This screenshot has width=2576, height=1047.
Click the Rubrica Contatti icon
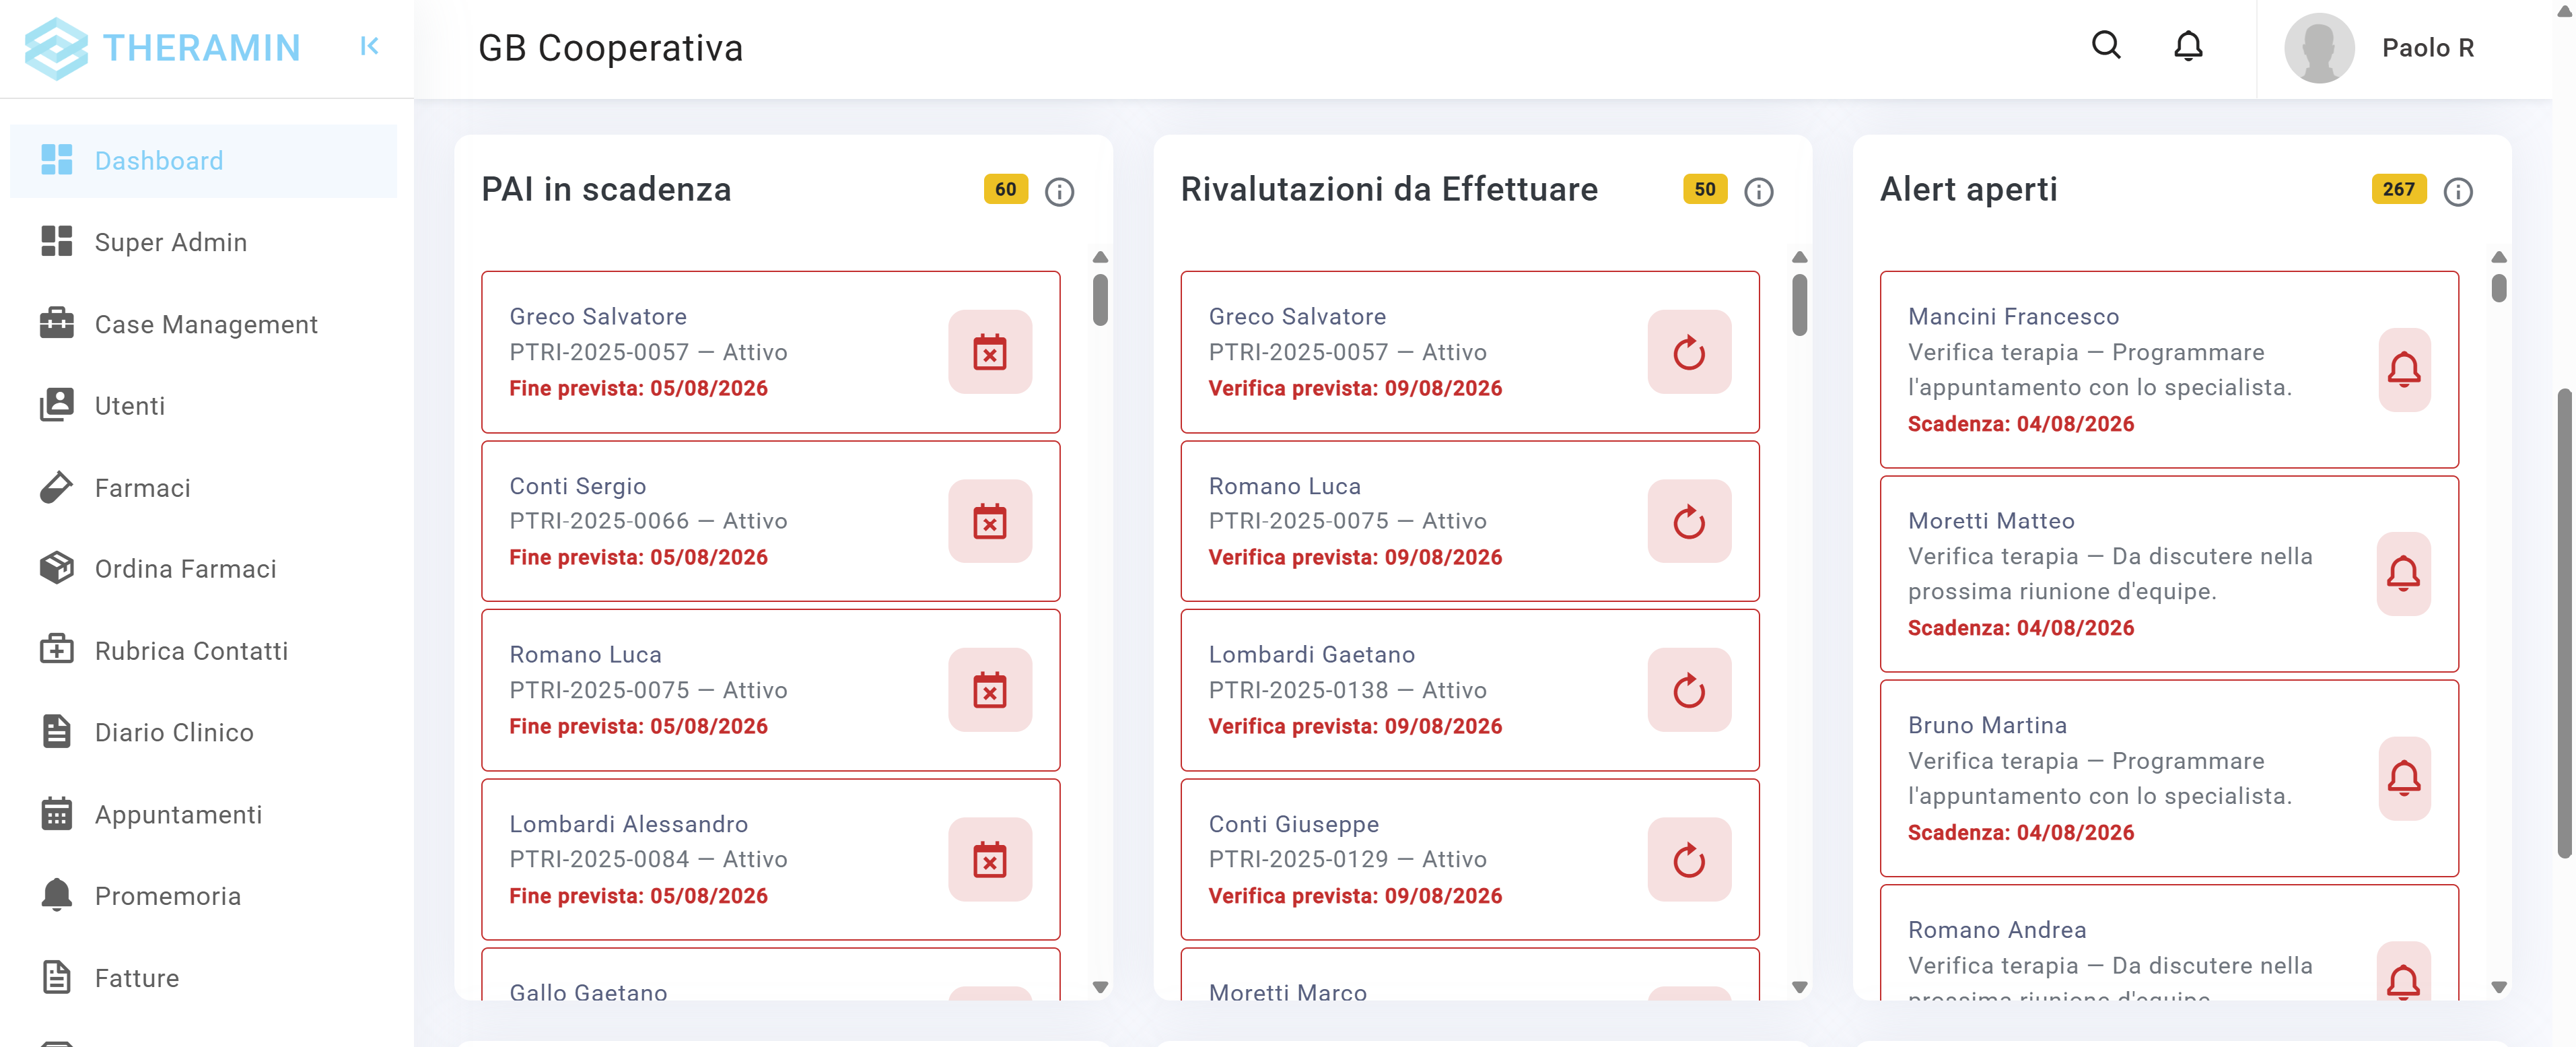point(57,650)
